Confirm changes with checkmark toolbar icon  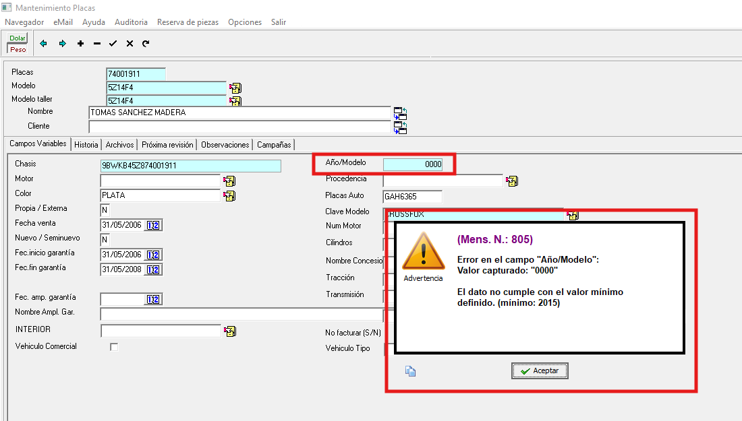click(x=113, y=44)
